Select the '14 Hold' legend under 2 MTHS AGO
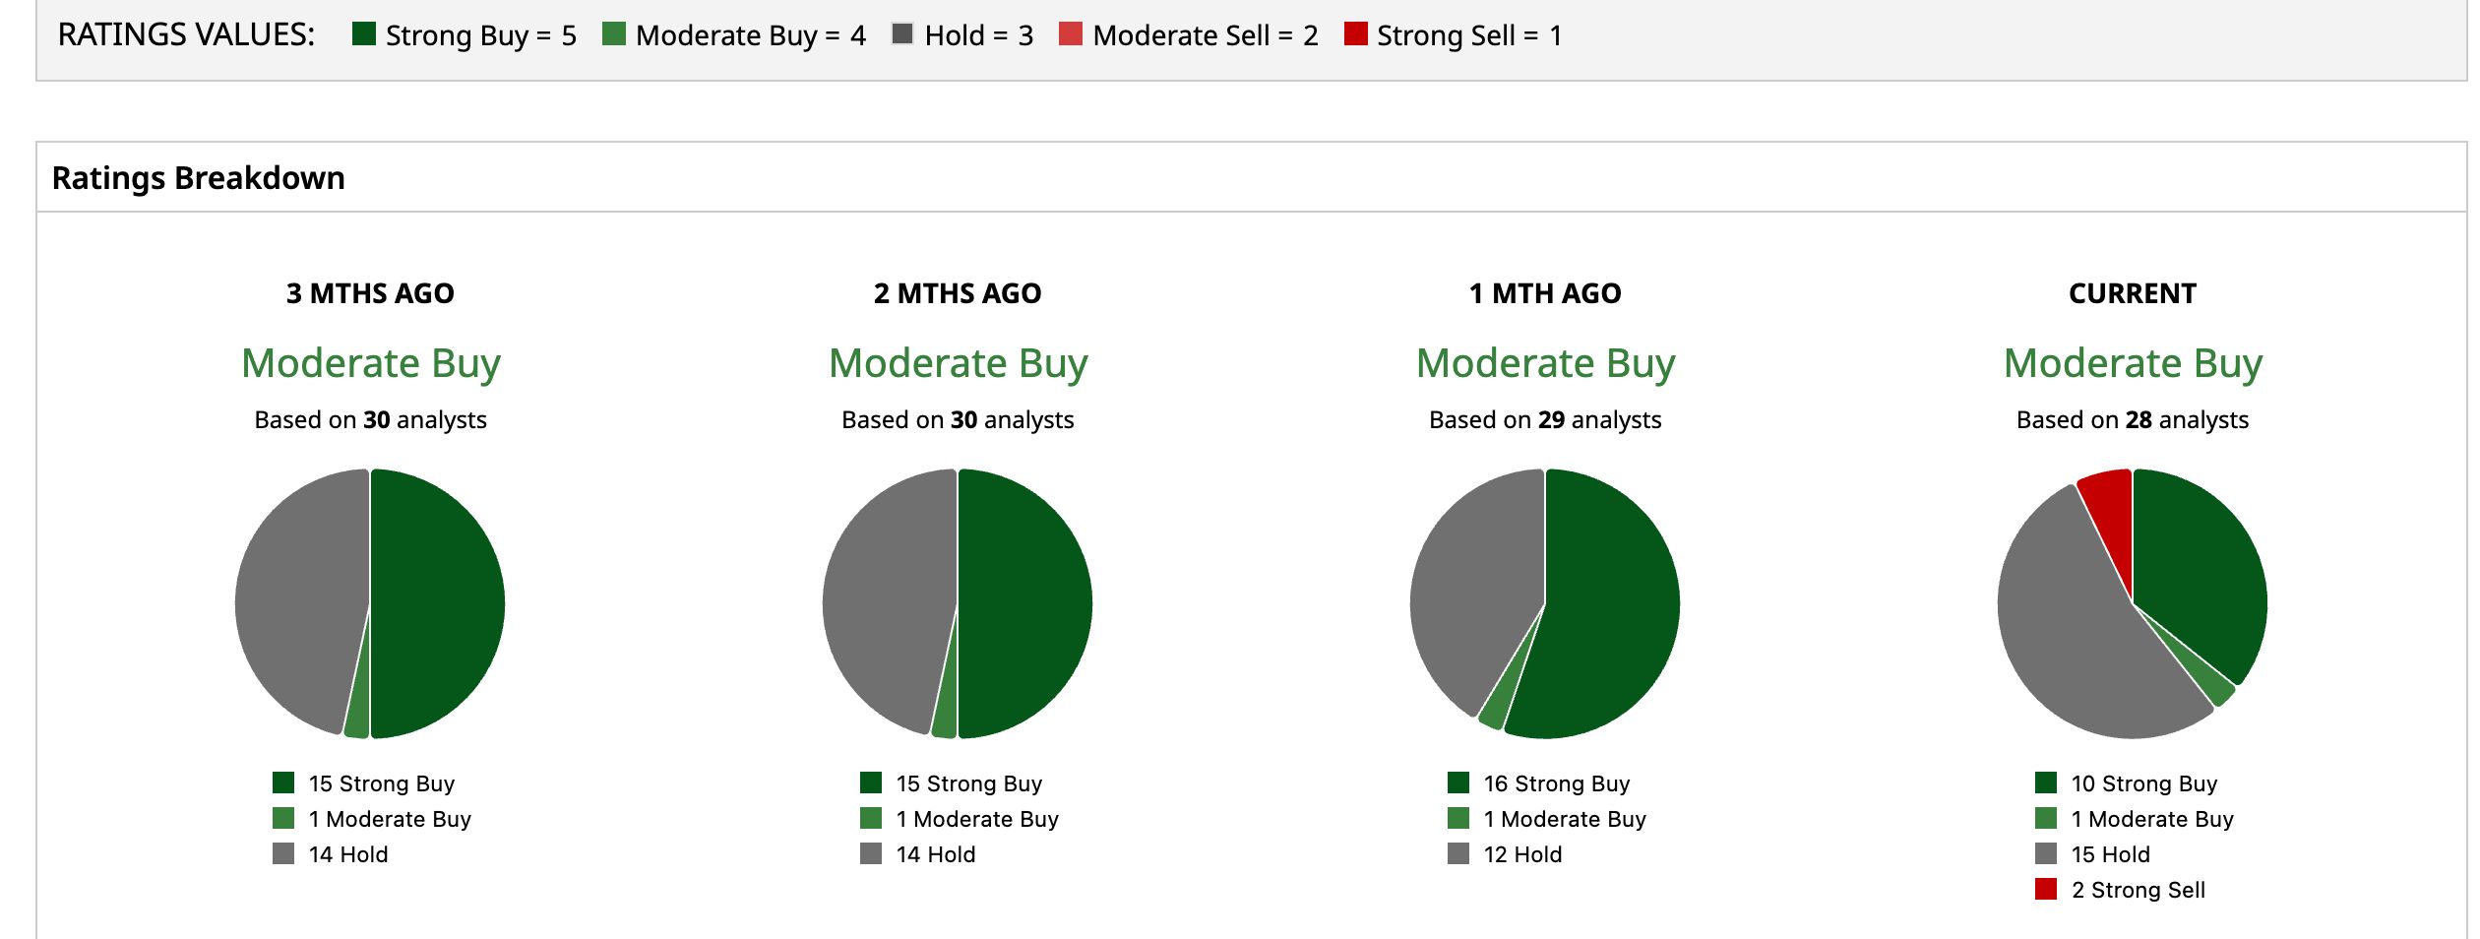The height and width of the screenshot is (939, 2480). point(918,854)
